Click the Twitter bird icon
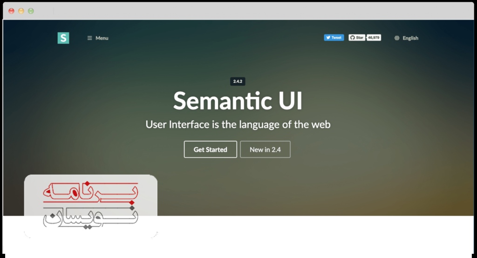The height and width of the screenshot is (258, 477). [328, 38]
